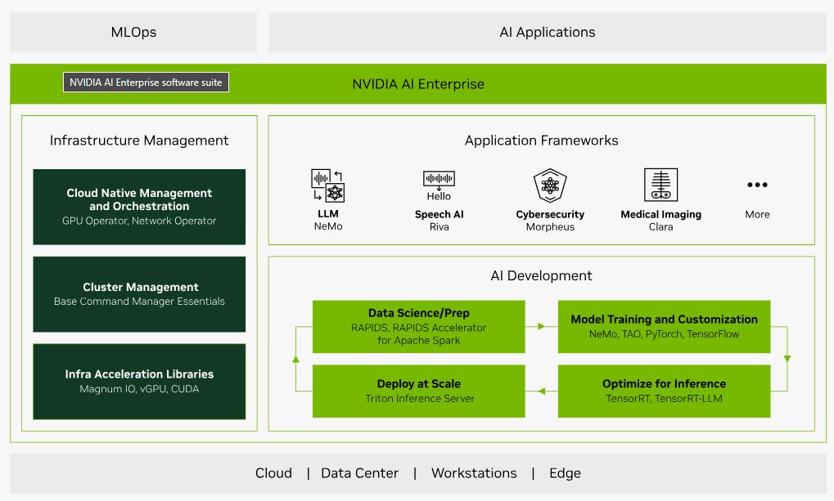Click the Workstations label

click(474, 472)
